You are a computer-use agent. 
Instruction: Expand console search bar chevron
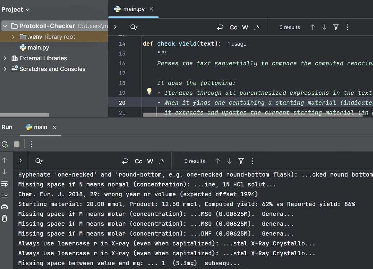(21, 161)
